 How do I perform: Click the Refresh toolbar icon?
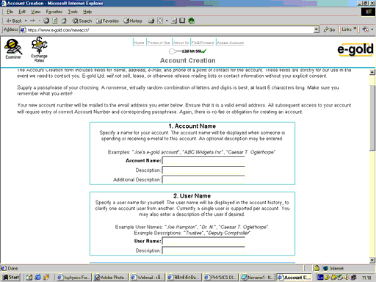click(x=55, y=21)
